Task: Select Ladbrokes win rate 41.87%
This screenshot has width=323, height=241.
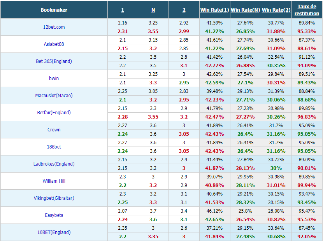Action: pyautogui.click(x=214, y=168)
